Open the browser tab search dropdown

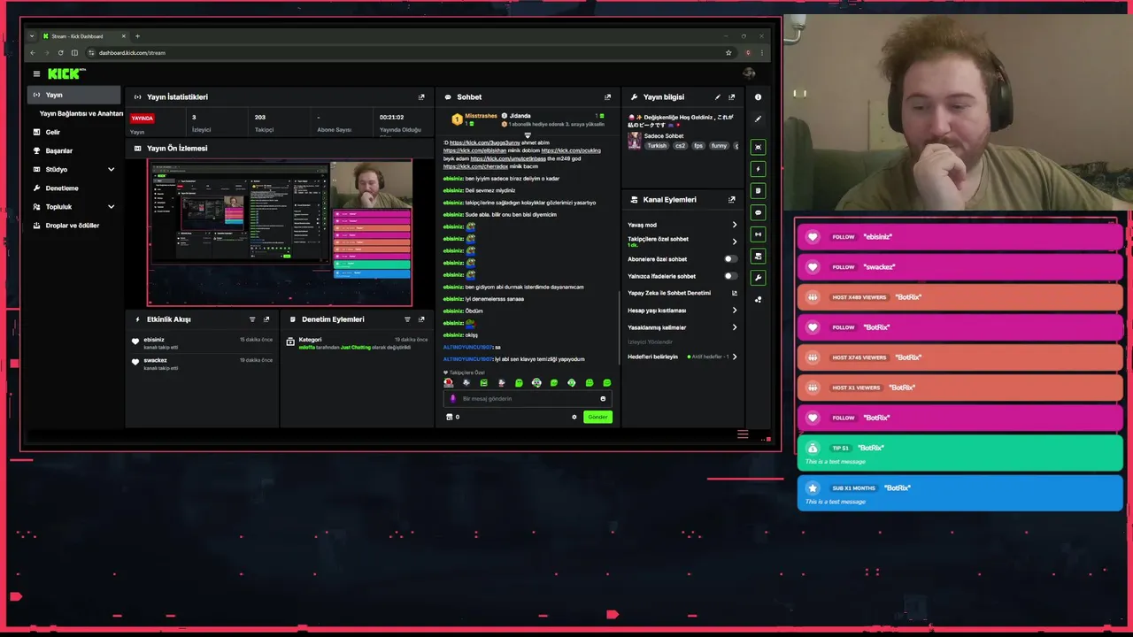coord(32,36)
